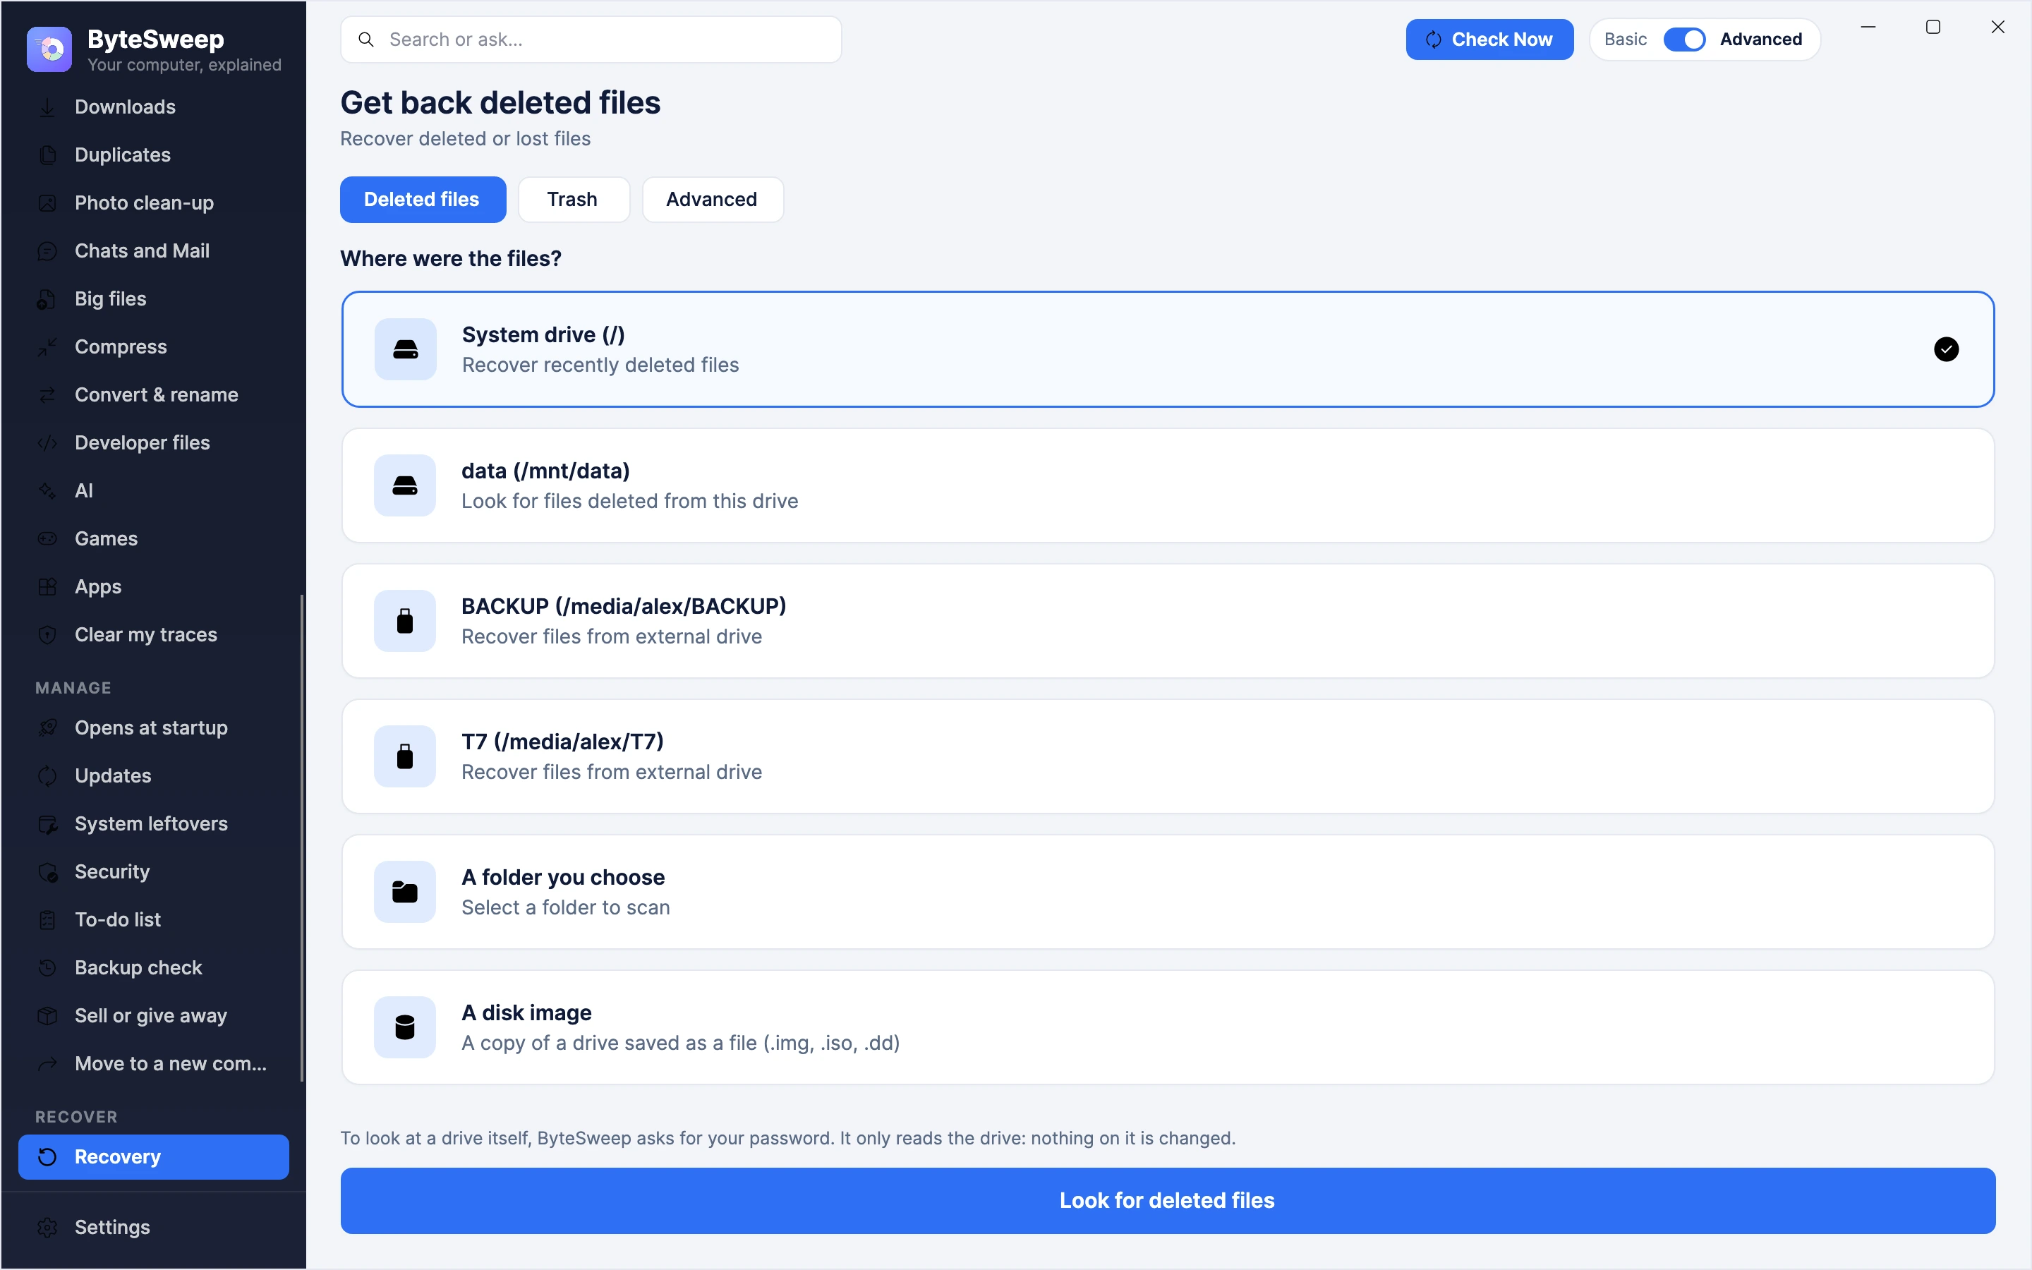Screen dimensions: 2032x1270
Task: Open the Opens at startup rocket icon
Action: [48, 727]
